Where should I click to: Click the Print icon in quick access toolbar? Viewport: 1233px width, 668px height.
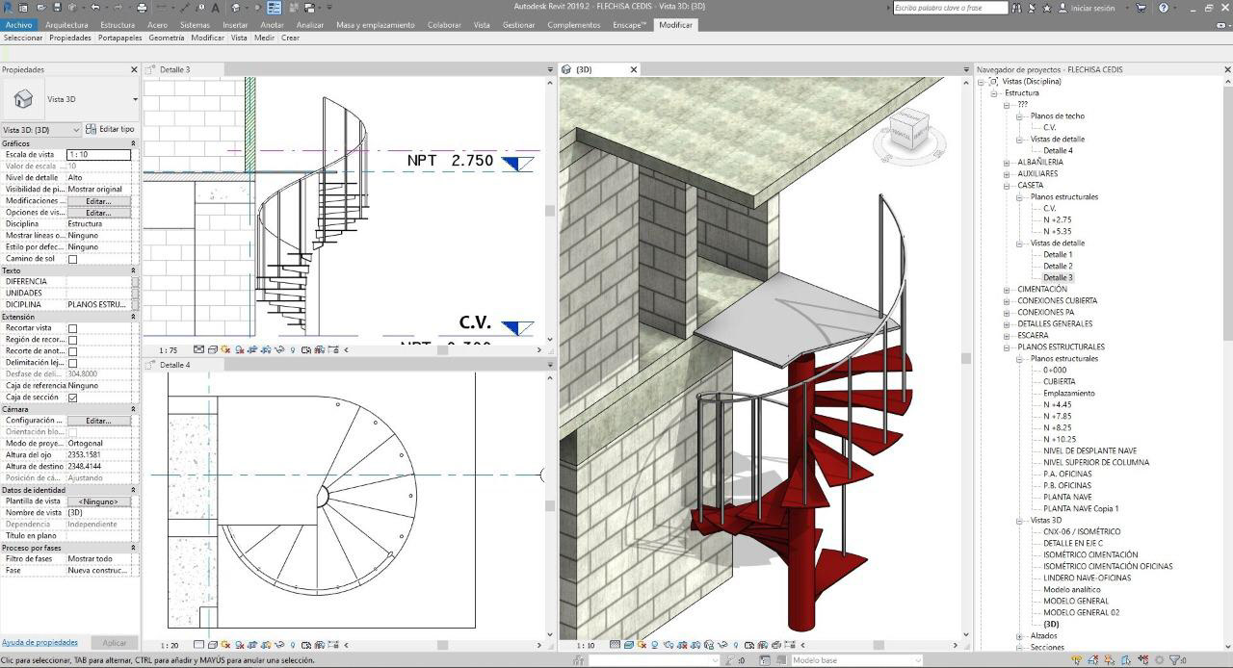[x=141, y=7]
